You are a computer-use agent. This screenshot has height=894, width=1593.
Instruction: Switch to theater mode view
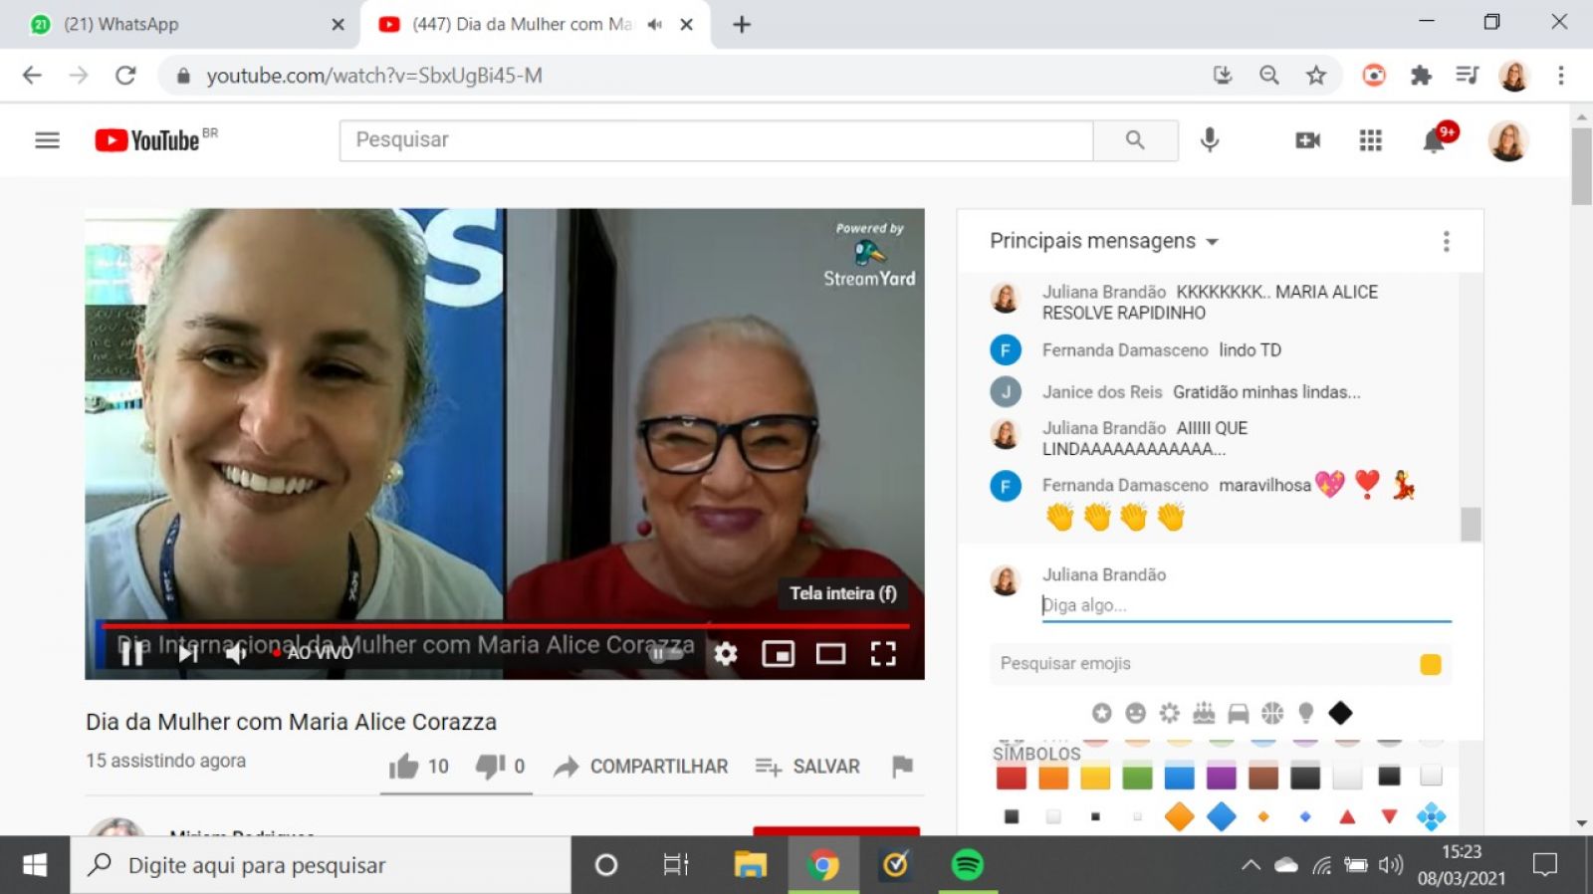(830, 654)
